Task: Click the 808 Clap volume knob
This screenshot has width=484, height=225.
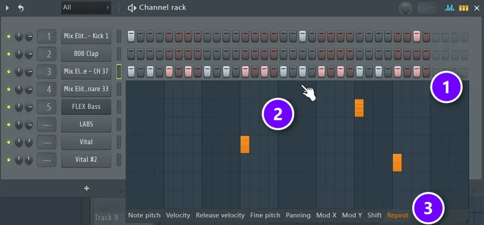Action: tap(29, 54)
